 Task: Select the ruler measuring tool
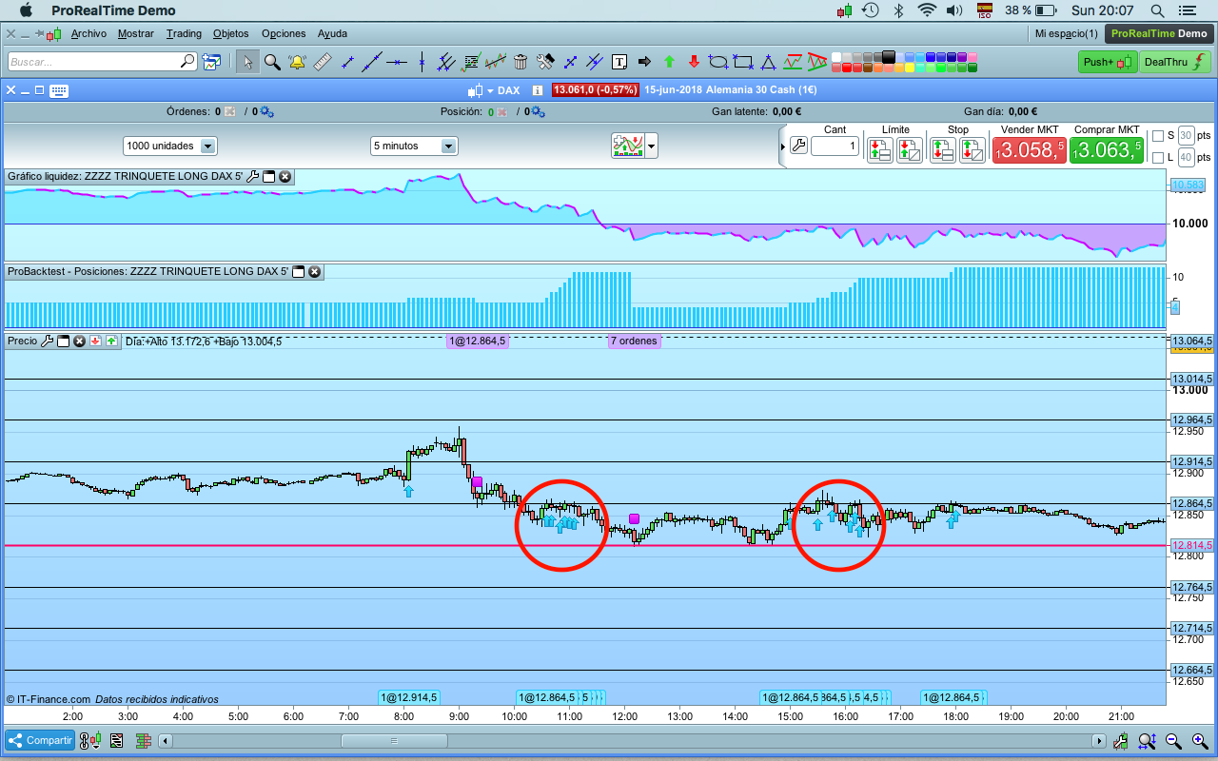coord(322,62)
